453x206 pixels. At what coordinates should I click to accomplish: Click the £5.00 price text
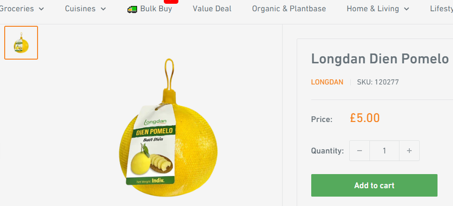[x=365, y=118]
